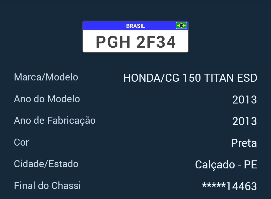The image size is (271, 199).
Task: Select the fabrication year 2013 value
Action: coord(245,121)
